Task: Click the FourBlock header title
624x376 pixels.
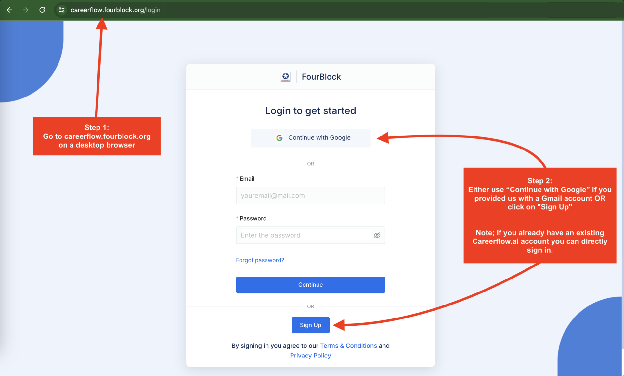Action: pos(321,77)
